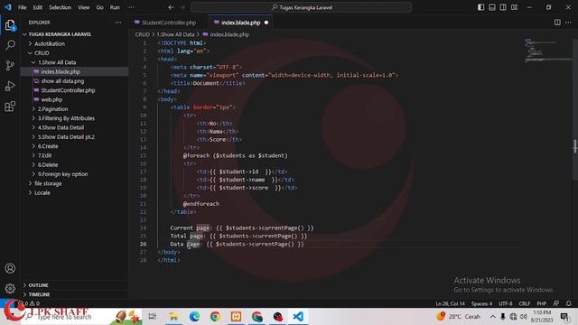Image resolution: width=578 pixels, height=325 pixels.
Task: Switch to VS Code taskbar icon
Action: 299,316
